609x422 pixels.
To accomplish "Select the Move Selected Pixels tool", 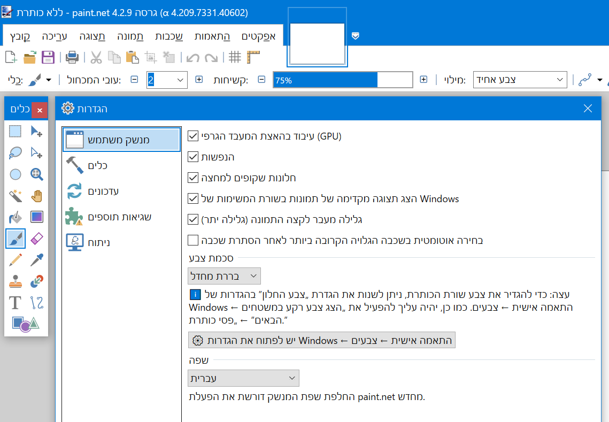I will point(36,132).
